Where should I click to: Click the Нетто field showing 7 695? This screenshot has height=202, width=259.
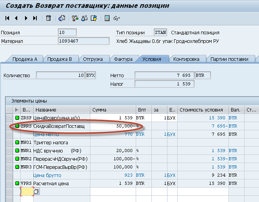pos(165,75)
